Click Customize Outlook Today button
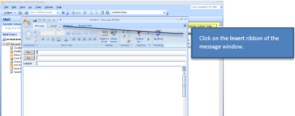 tap(202, 26)
